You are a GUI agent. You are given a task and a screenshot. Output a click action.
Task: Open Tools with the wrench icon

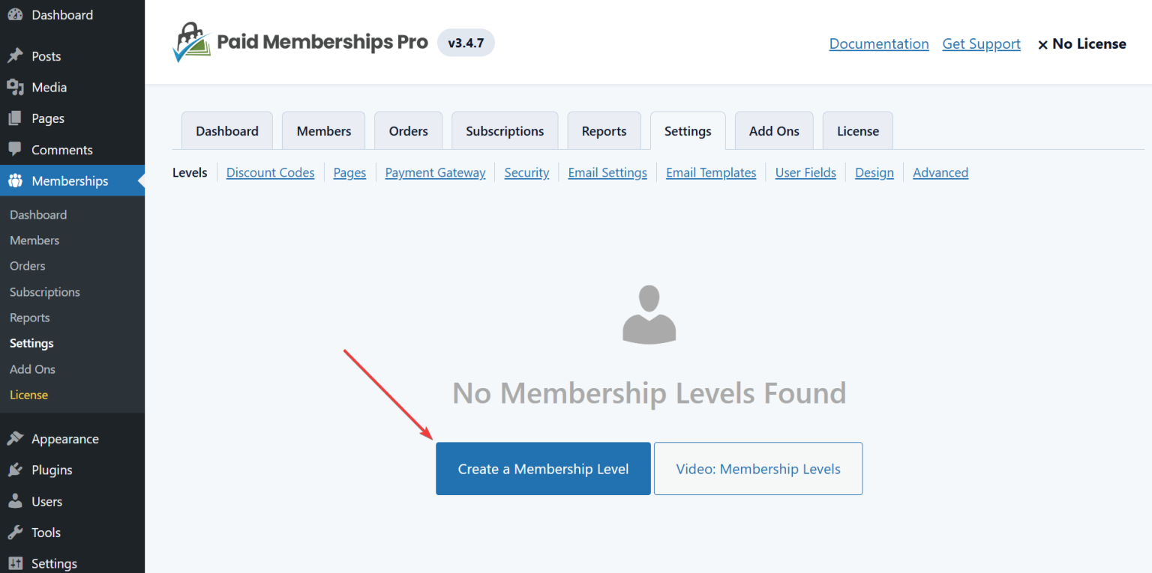17,532
